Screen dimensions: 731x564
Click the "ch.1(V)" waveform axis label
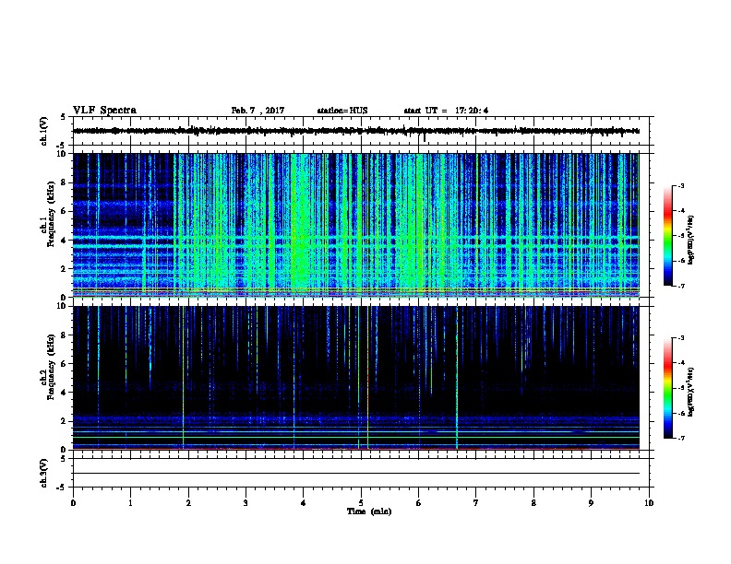point(44,131)
